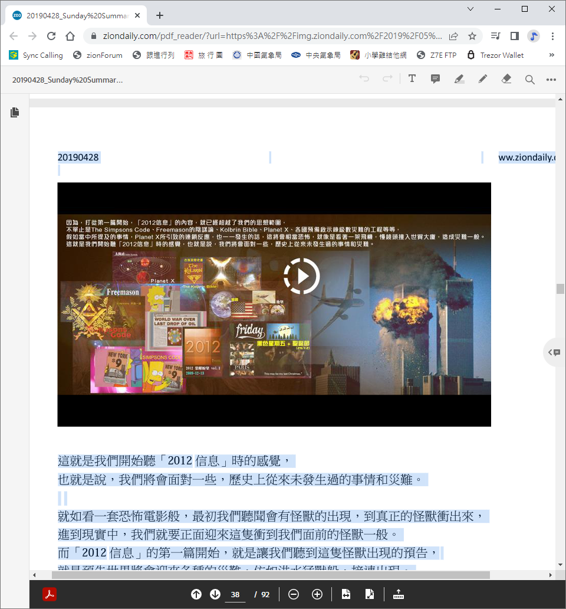Viewport: 566px width, 609px height.
Task: Bookmark this page with the star icon
Action: coord(472,36)
